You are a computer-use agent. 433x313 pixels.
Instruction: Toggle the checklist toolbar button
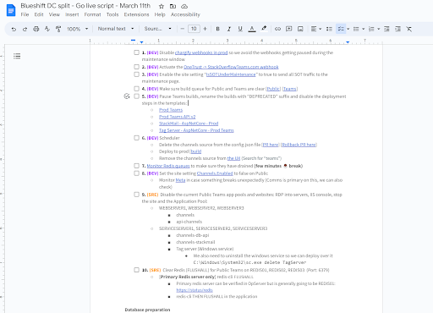[341, 29]
